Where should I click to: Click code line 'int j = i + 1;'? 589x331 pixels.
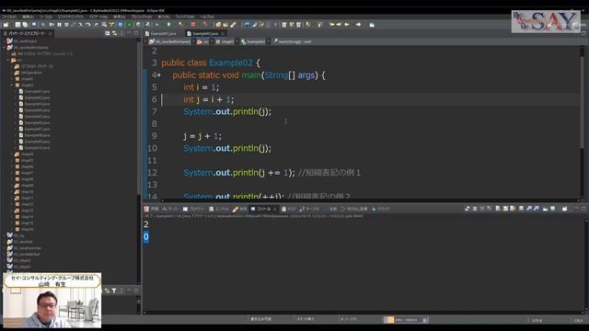click(x=209, y=99)
